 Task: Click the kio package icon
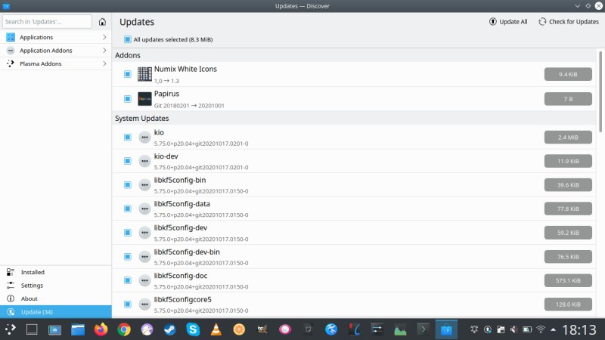pos(144,138)
